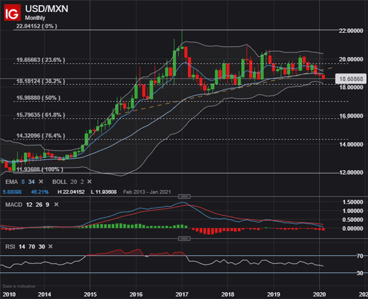Click the 5.88098 range value
368x299 pixels.
pyautogui.click(x=12, y=192)
